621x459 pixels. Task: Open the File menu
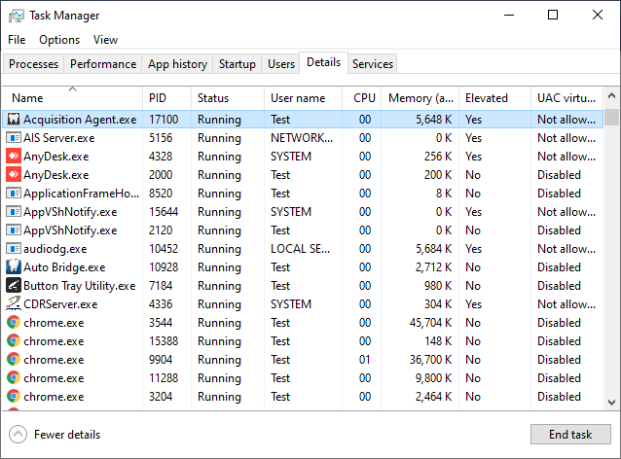(x=17, y=40)
